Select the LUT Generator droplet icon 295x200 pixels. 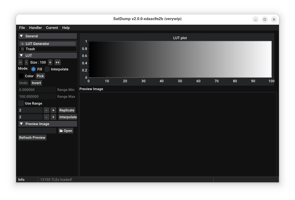click(x=23, y=44)
